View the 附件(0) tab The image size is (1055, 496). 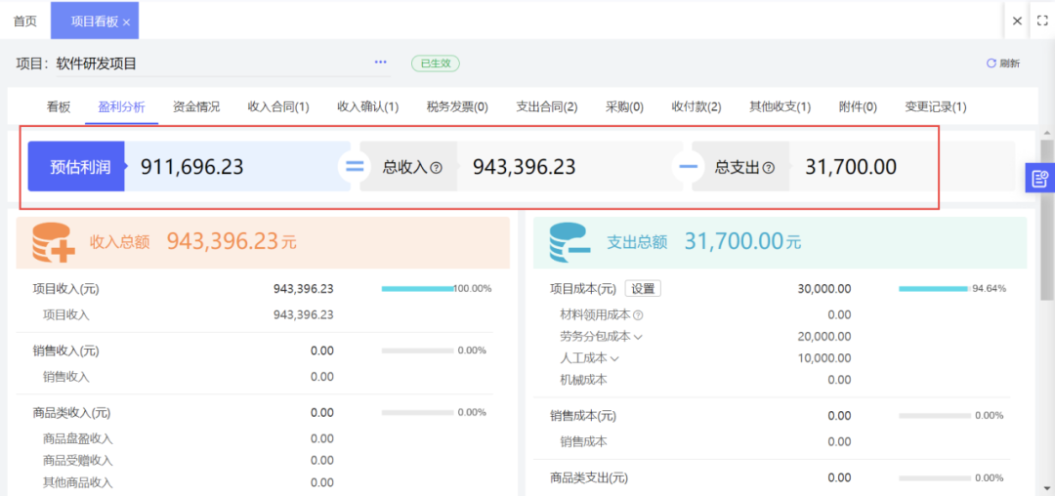(x=858, y=106)
